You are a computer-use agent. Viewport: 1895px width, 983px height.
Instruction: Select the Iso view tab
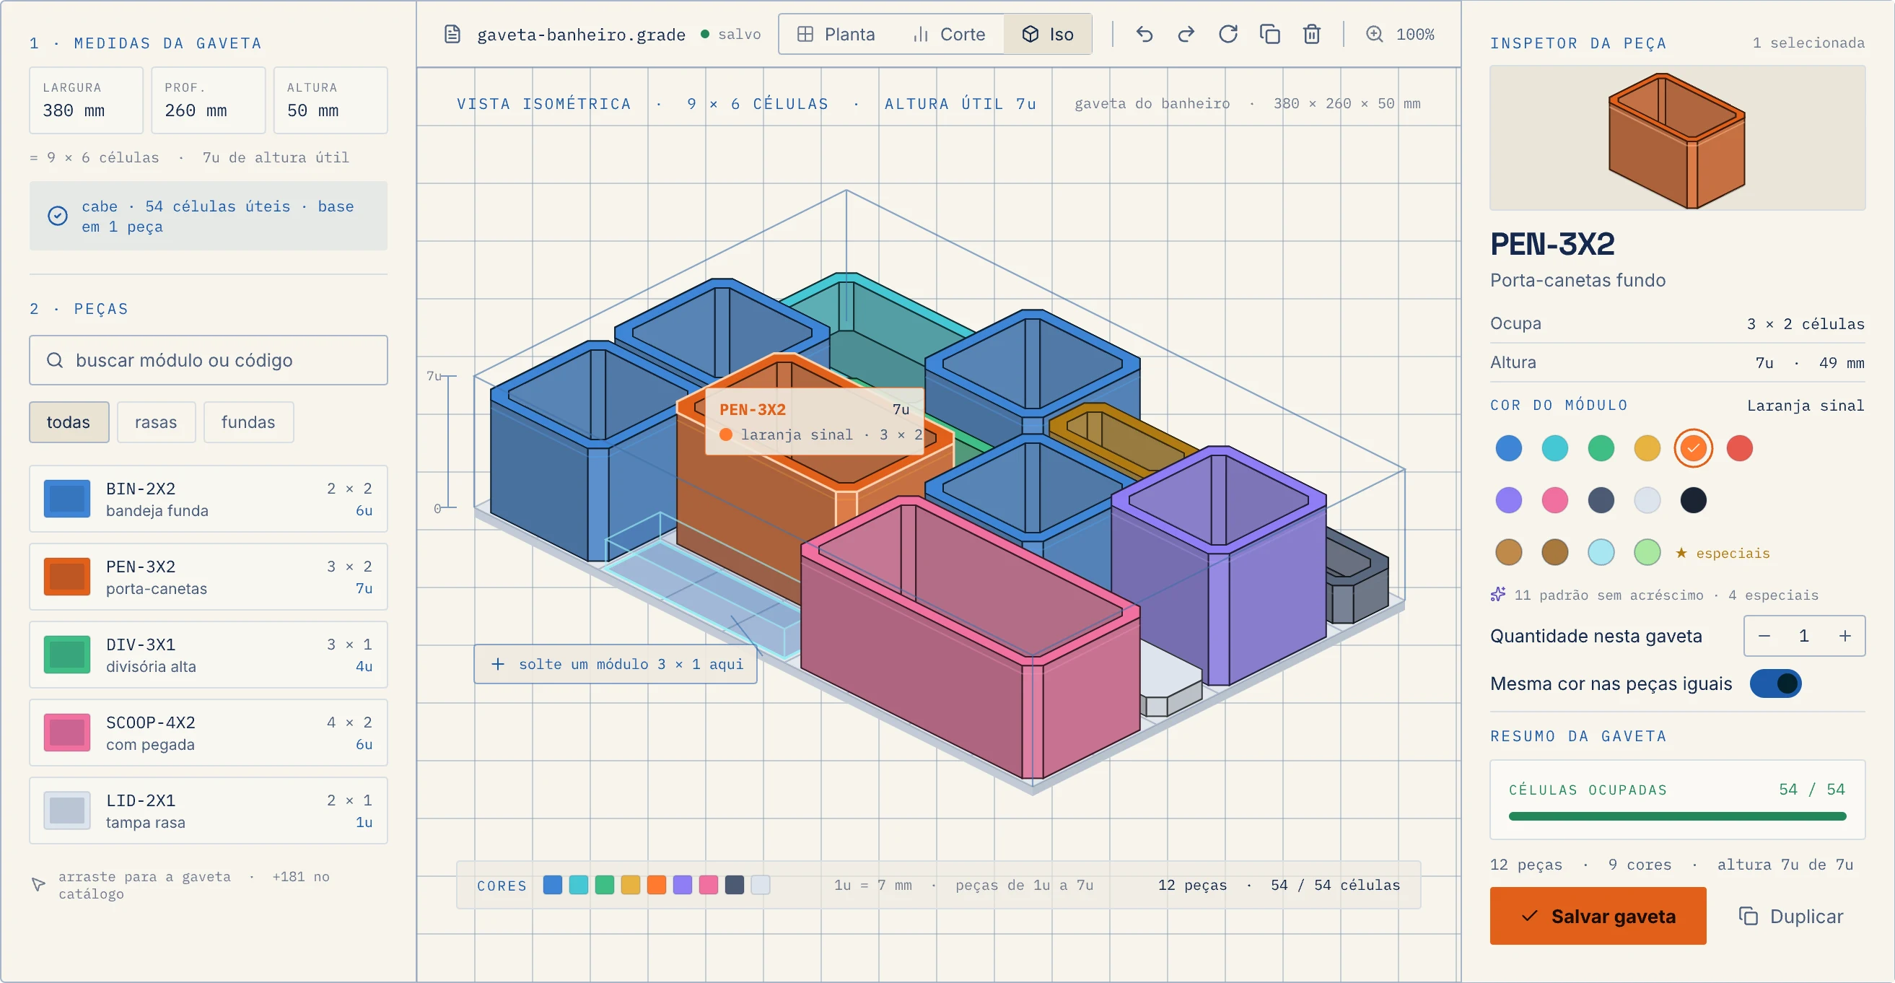click(x=1048, y=35)
